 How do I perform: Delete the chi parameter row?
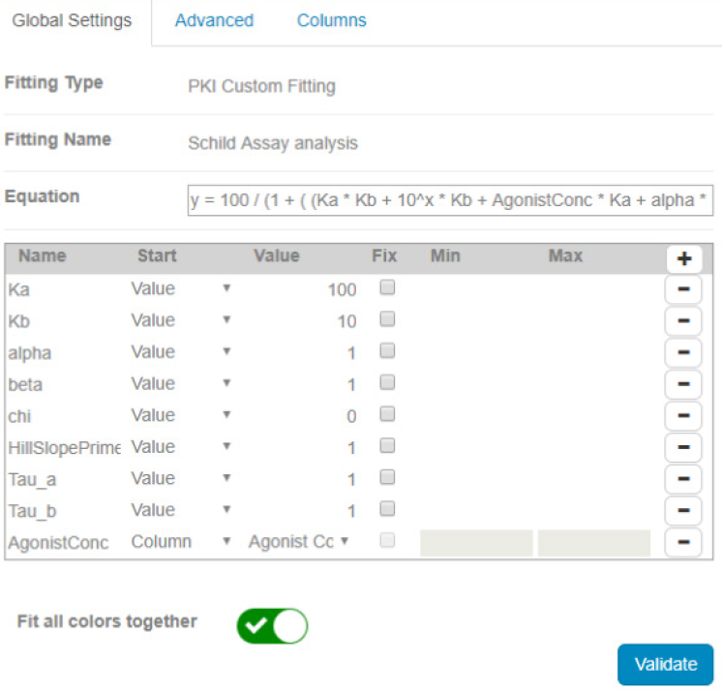683,416
